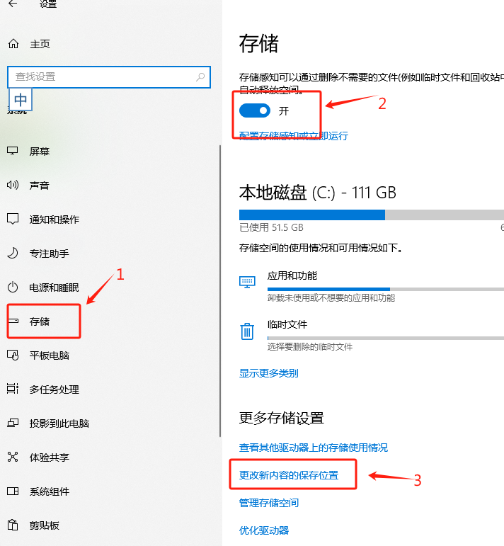Click the 显示更多类别 link
Image resolution: width=504 pixels, height=546 pixels.
click(x=268, y=373)
